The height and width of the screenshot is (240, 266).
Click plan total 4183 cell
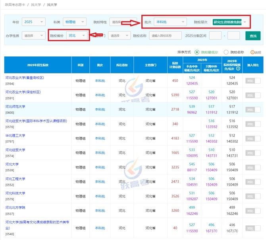[x=175, y=138]
